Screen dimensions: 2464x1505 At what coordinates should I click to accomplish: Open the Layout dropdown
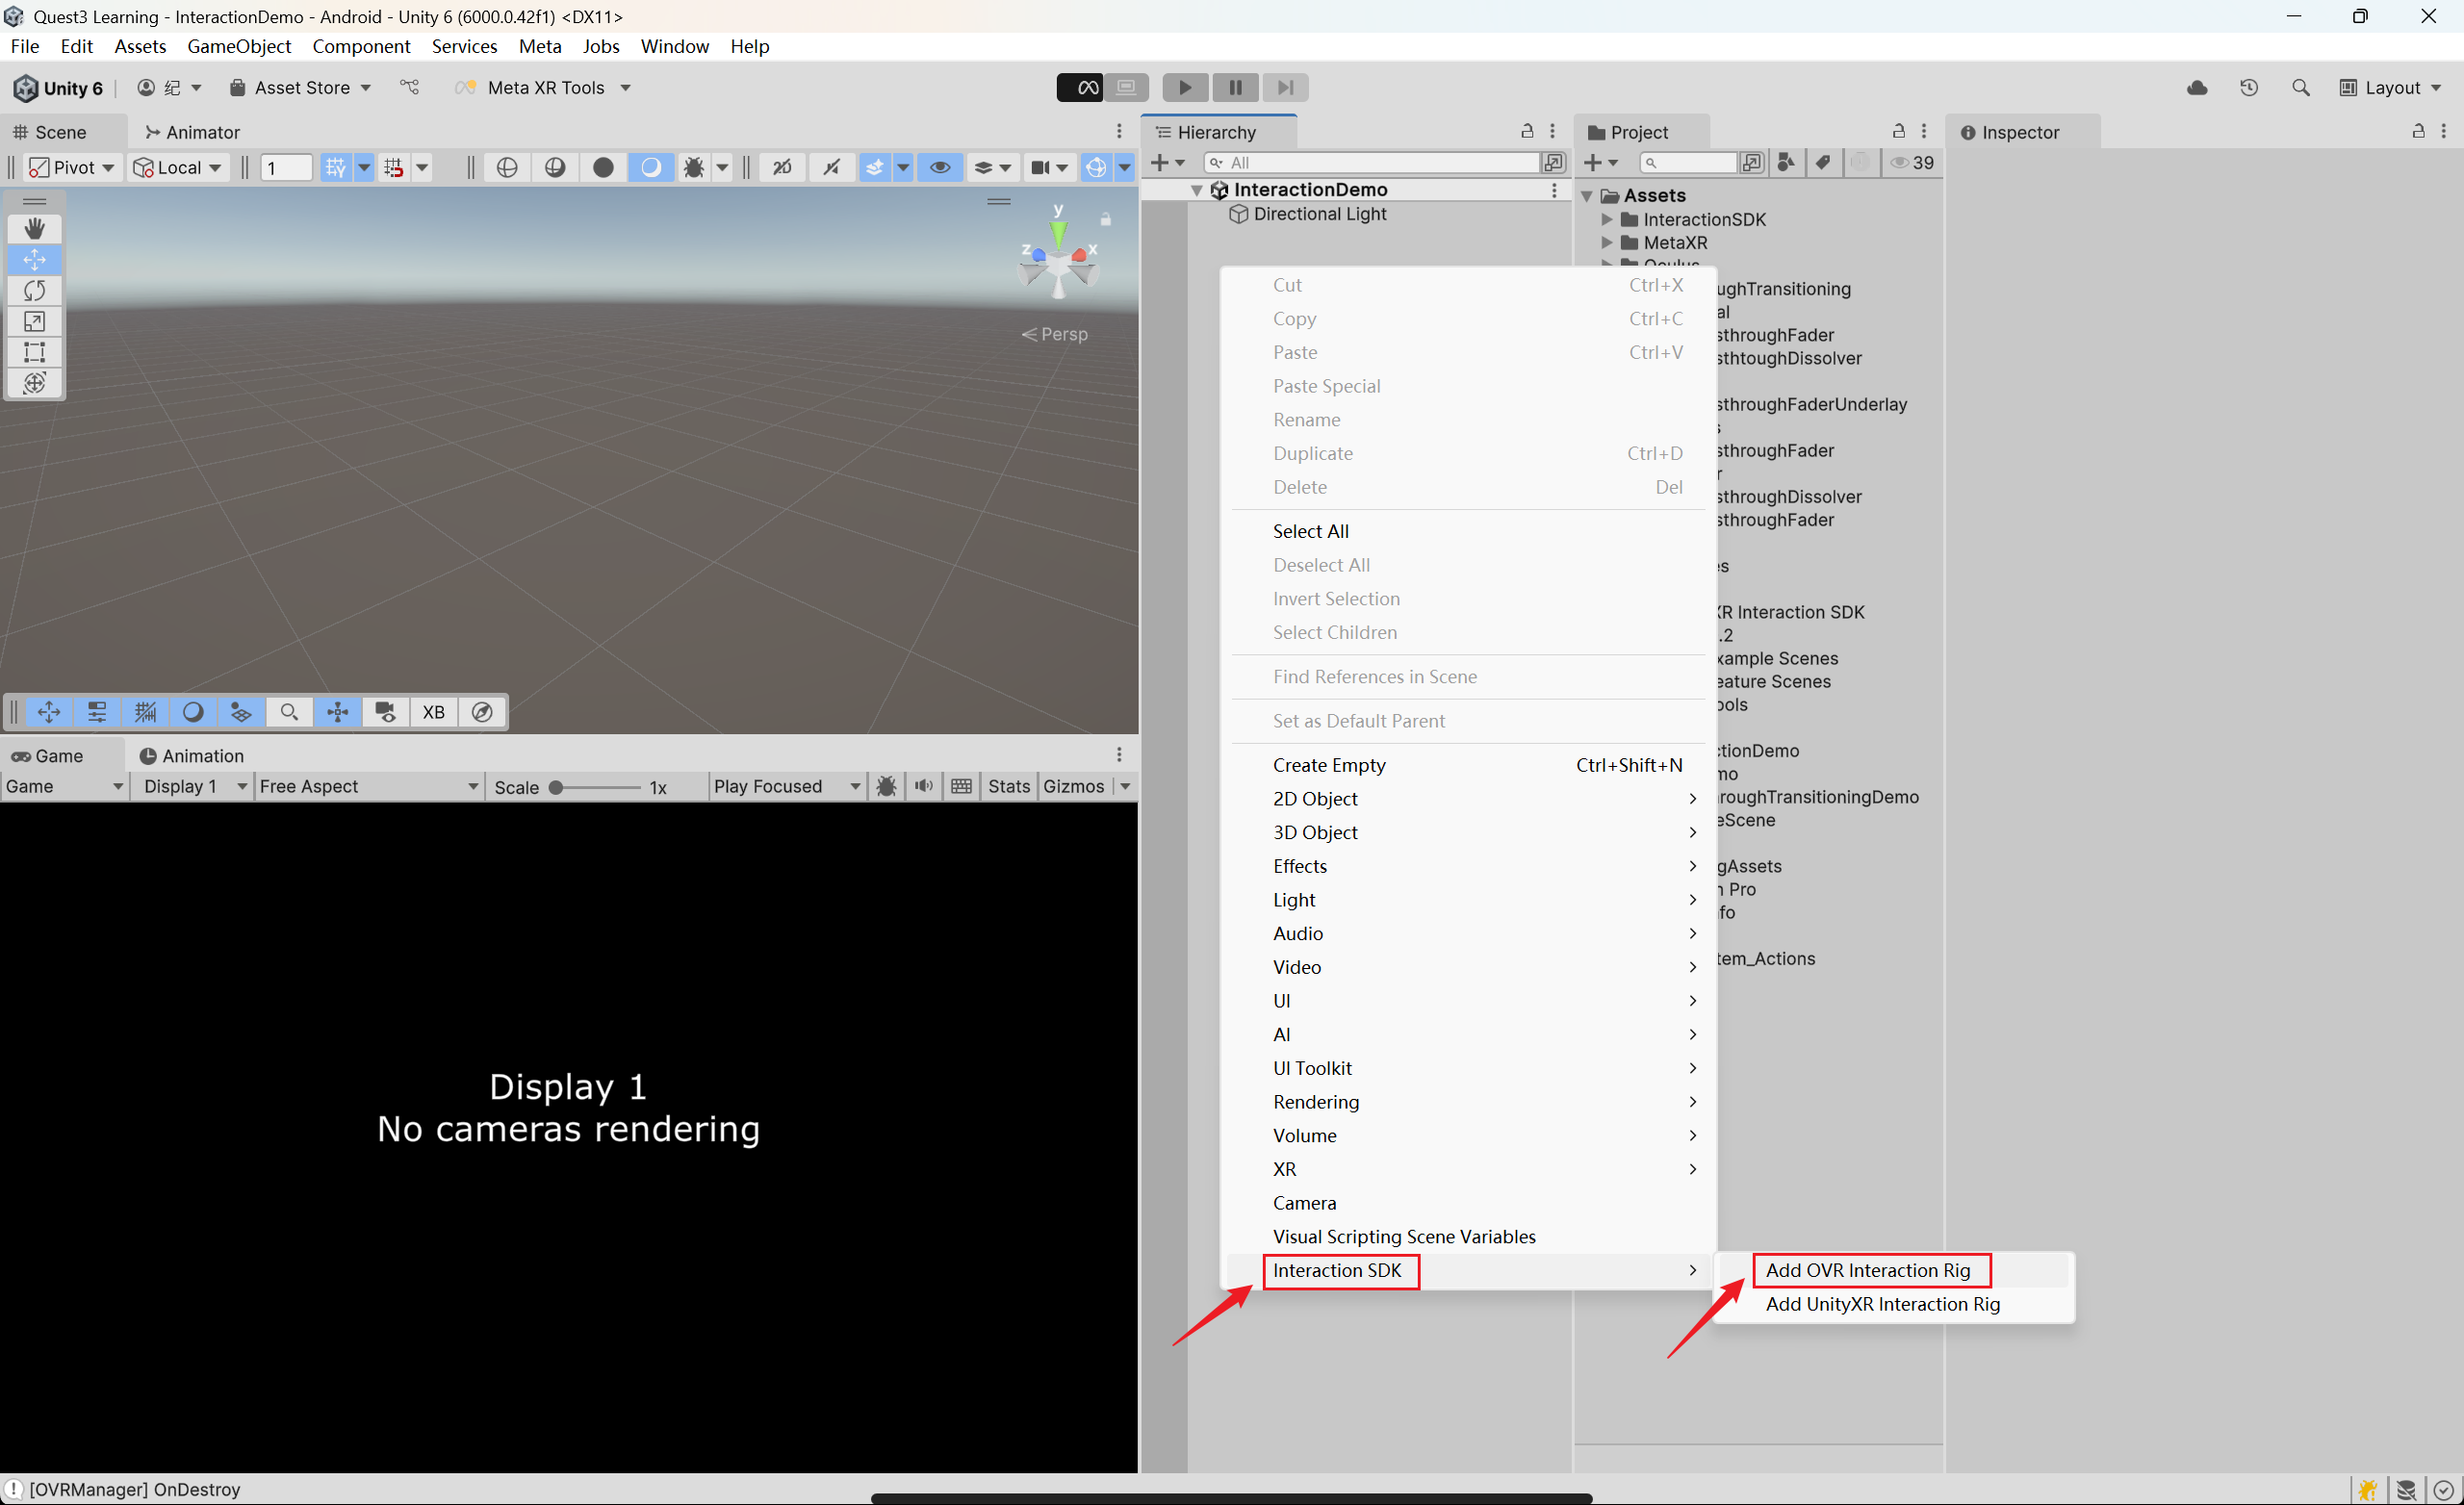click(x=2389, y=88)
